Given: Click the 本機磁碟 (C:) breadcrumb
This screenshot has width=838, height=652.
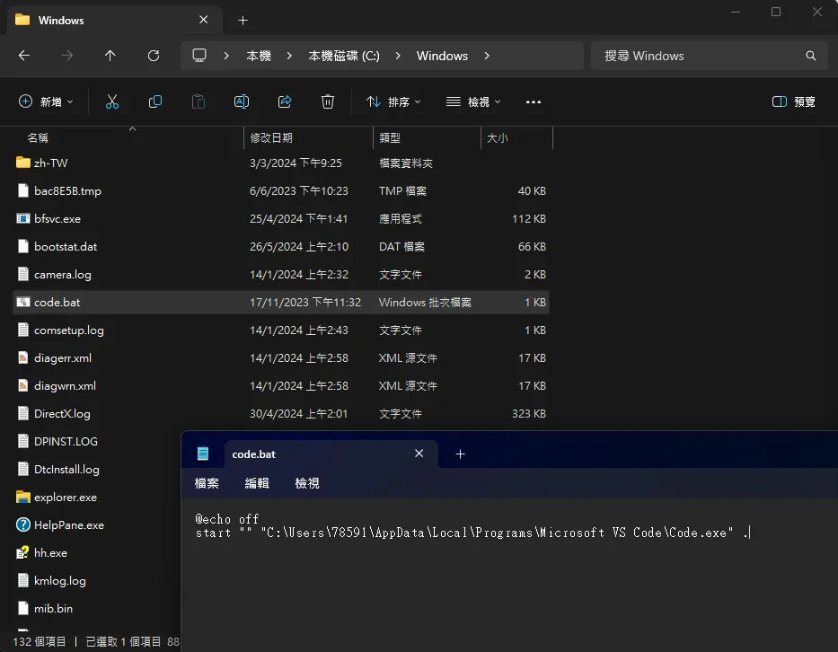Looking at the screenshot, I should point(344,56).
